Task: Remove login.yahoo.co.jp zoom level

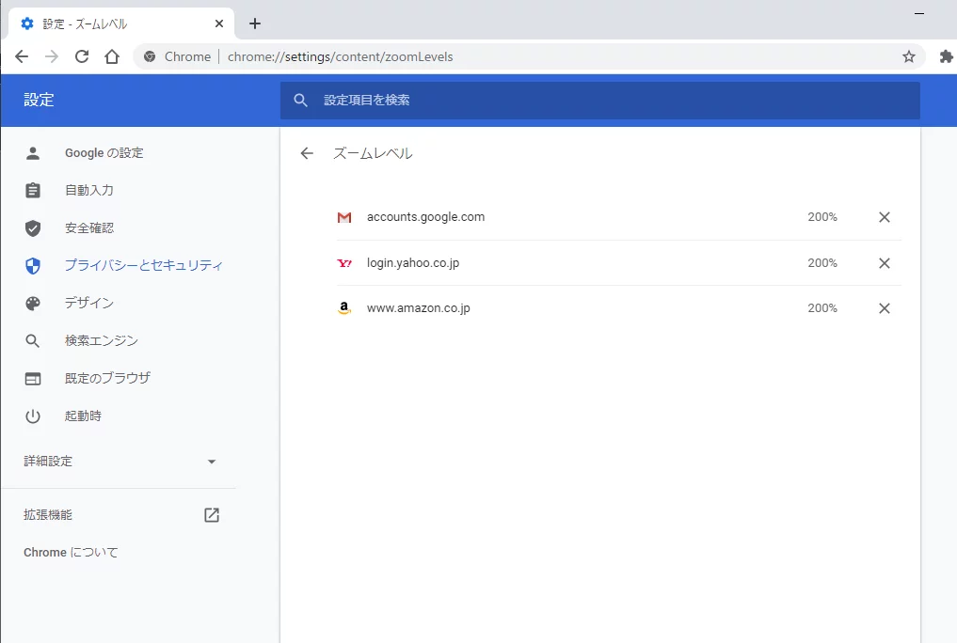Action: point(884,263)
